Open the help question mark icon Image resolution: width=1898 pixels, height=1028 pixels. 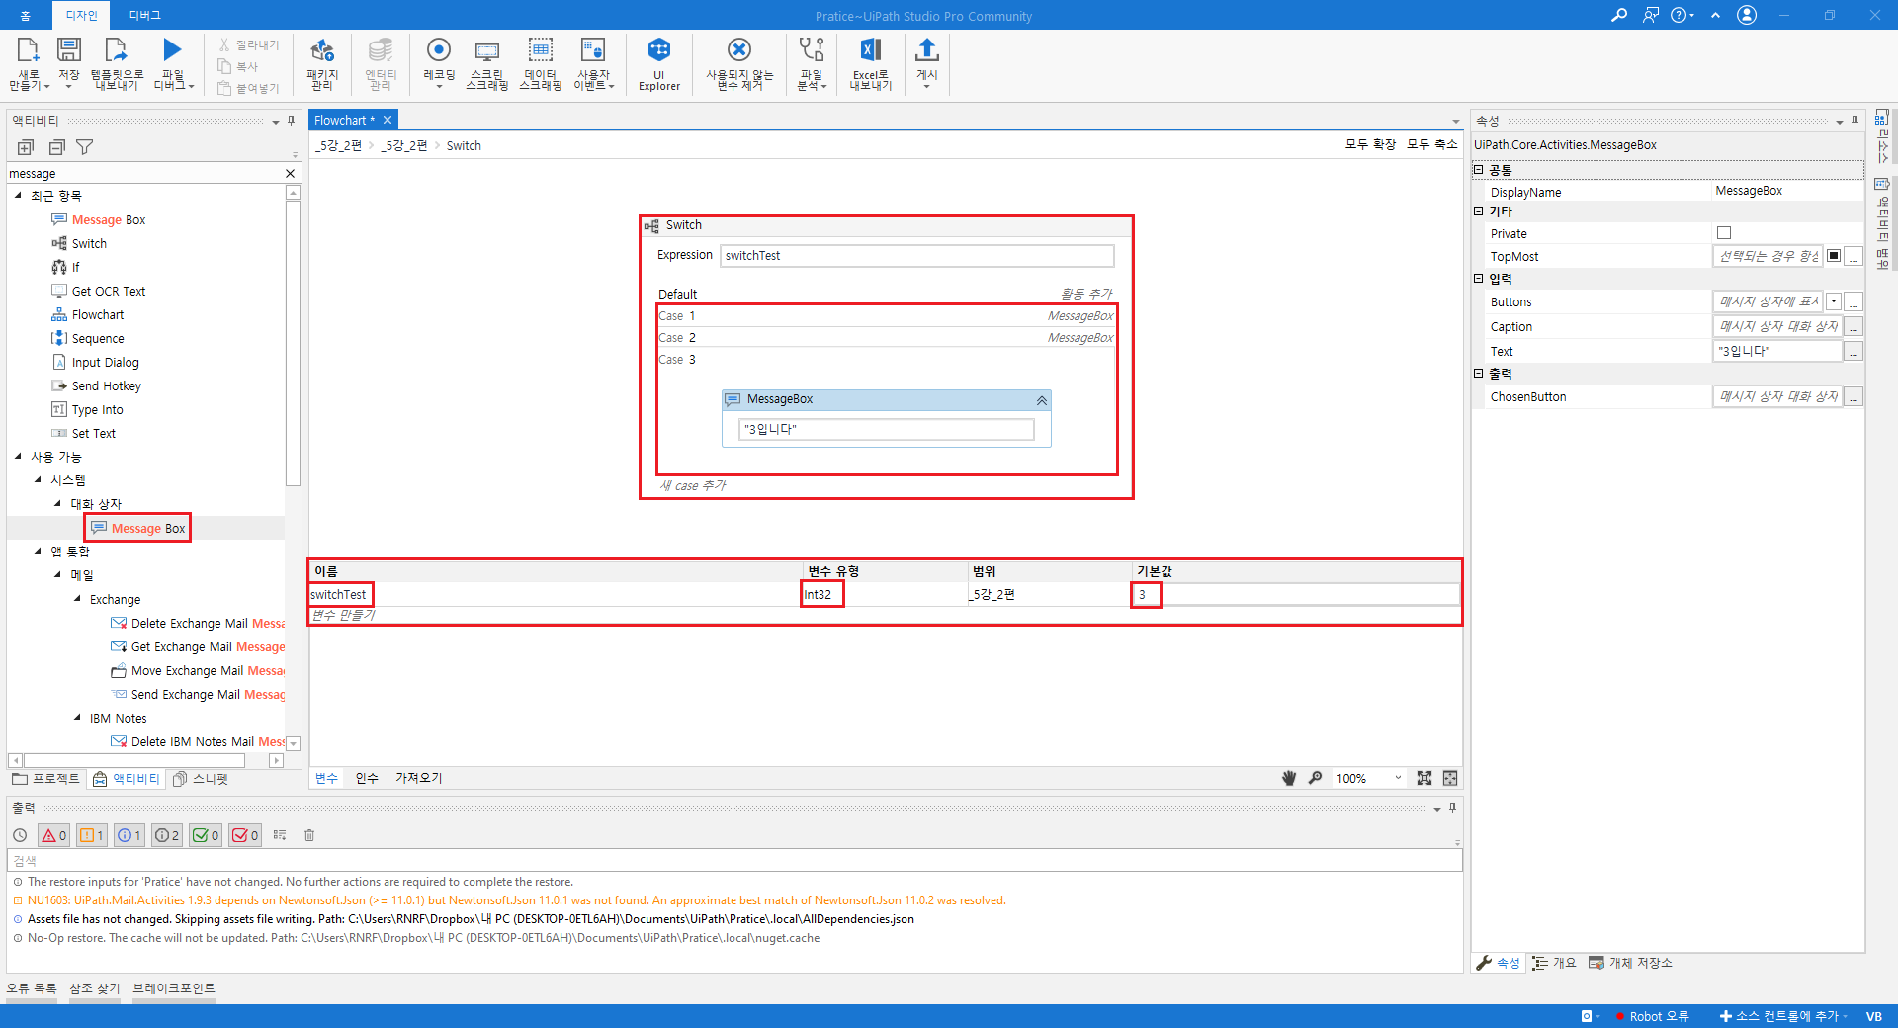pos(1679,15)
